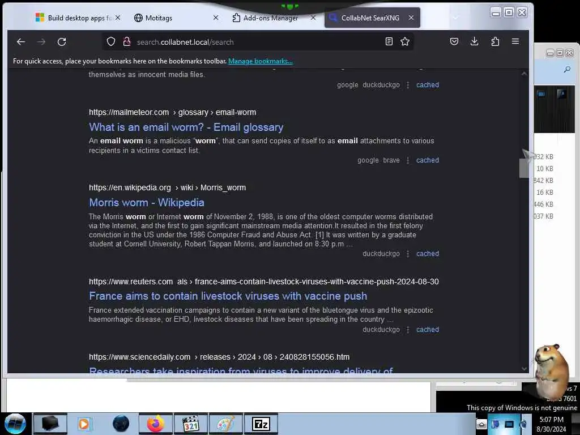The width and height of the screenshot is (580, 435).
Task: Open the Windows Start orb
Action: coord(15,424)
